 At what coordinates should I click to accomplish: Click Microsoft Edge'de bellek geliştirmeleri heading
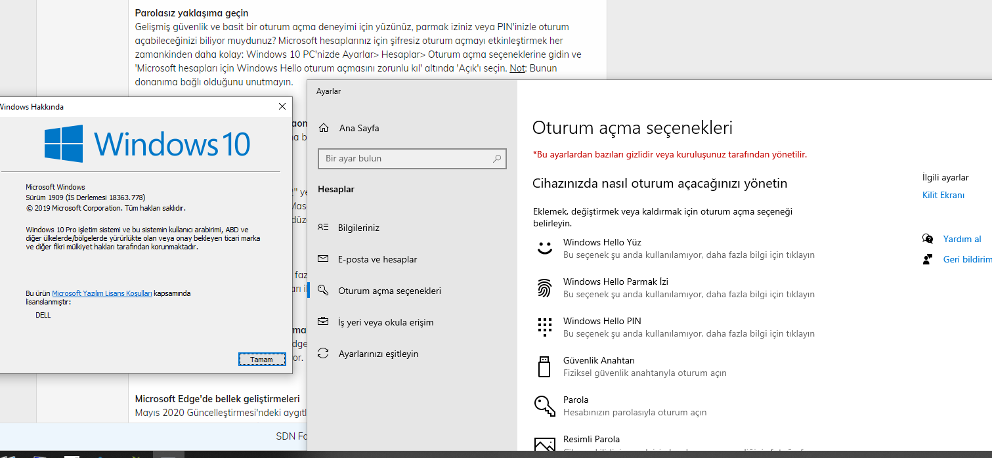pos(217,398)
